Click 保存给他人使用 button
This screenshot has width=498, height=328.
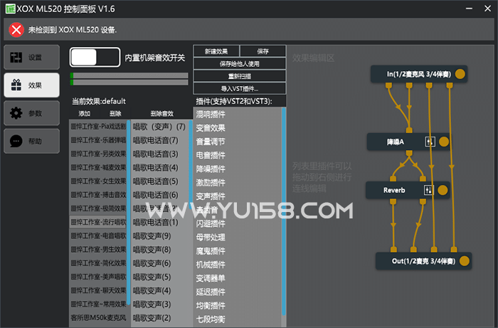[x=240, y=63]
